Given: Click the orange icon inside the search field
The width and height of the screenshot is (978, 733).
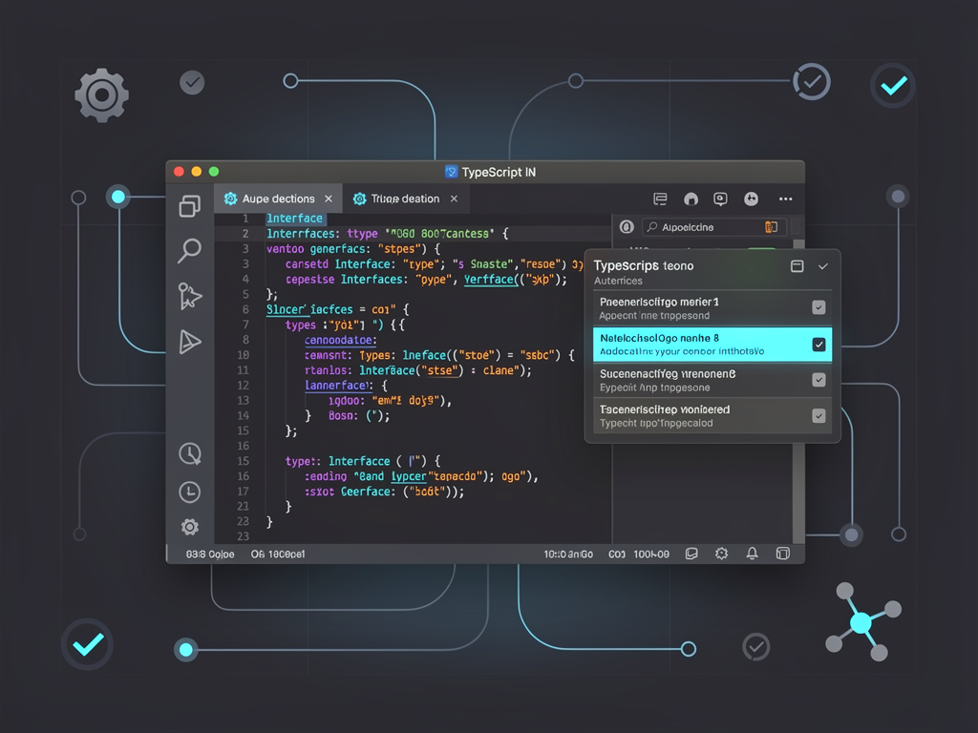Looking at the screenshot, I should point(772,227).
